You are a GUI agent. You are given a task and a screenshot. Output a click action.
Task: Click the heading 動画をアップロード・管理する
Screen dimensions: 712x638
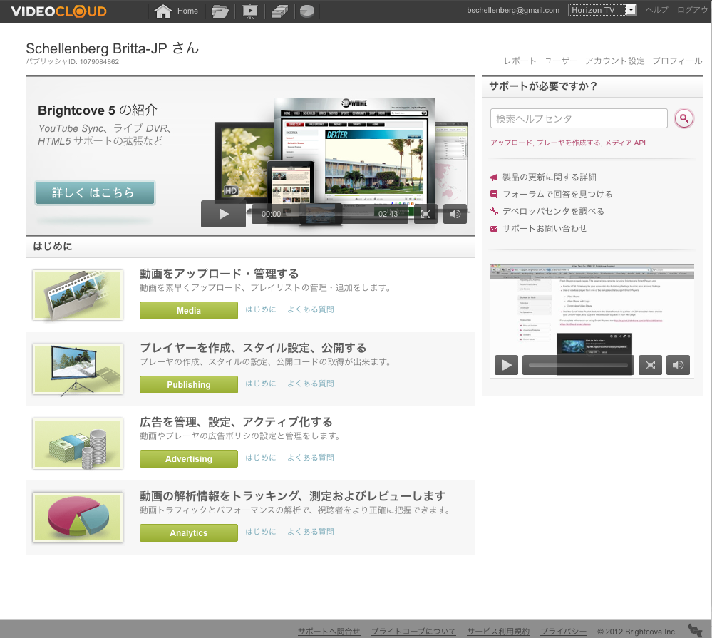[219, 274]
